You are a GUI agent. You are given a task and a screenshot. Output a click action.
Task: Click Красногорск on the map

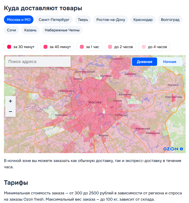(66, 91)
